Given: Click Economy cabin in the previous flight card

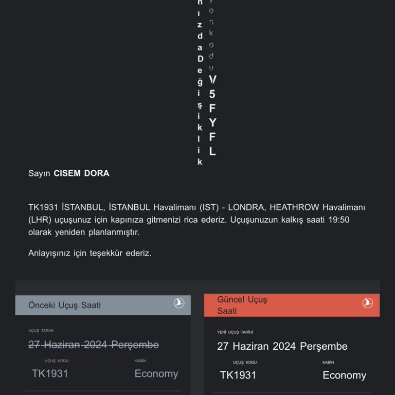Looking at the screenshot, I should 156,373.
